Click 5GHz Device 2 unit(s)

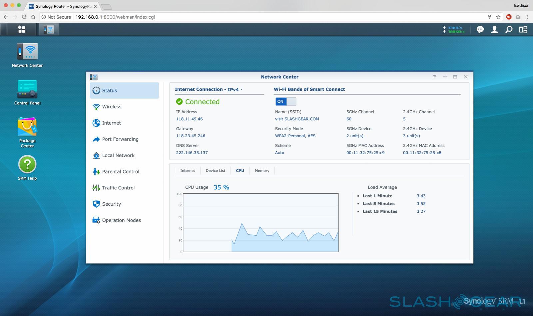click(x=355, y=136)
